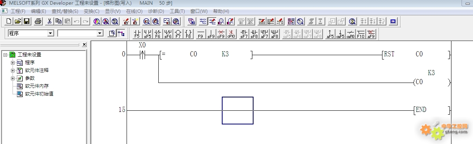Insert falling pulse contact sF8
Image resolution: width=473 pixels, height=144 pixels.
tap(254, 34)
